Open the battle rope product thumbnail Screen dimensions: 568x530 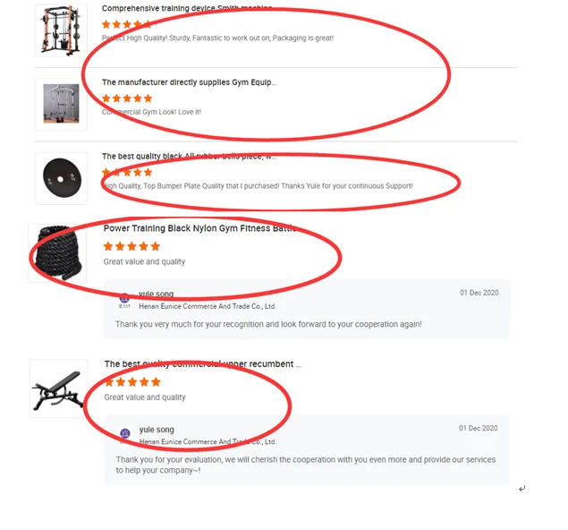pos(57,253)
